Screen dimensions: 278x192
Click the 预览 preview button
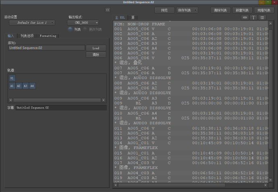(164, 10)
